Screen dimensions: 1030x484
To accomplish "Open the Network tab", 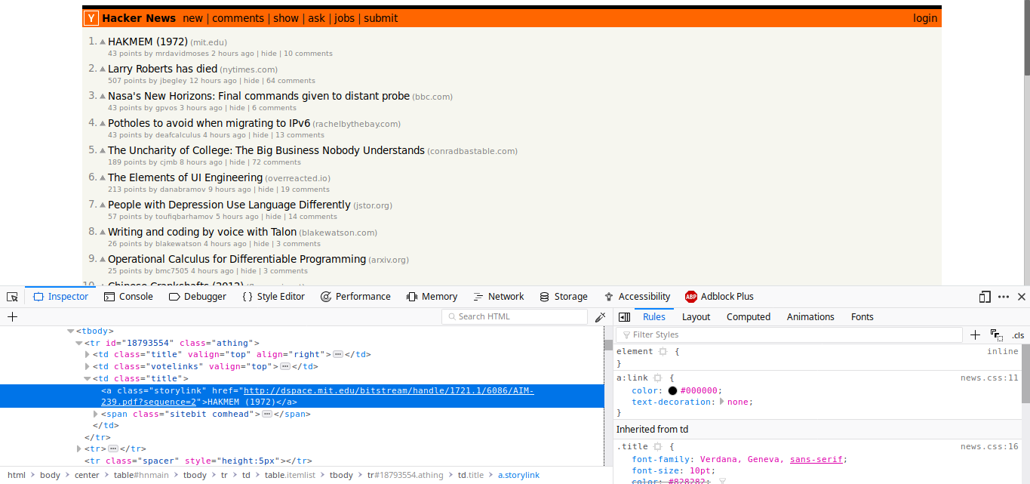I will (498, 297).
